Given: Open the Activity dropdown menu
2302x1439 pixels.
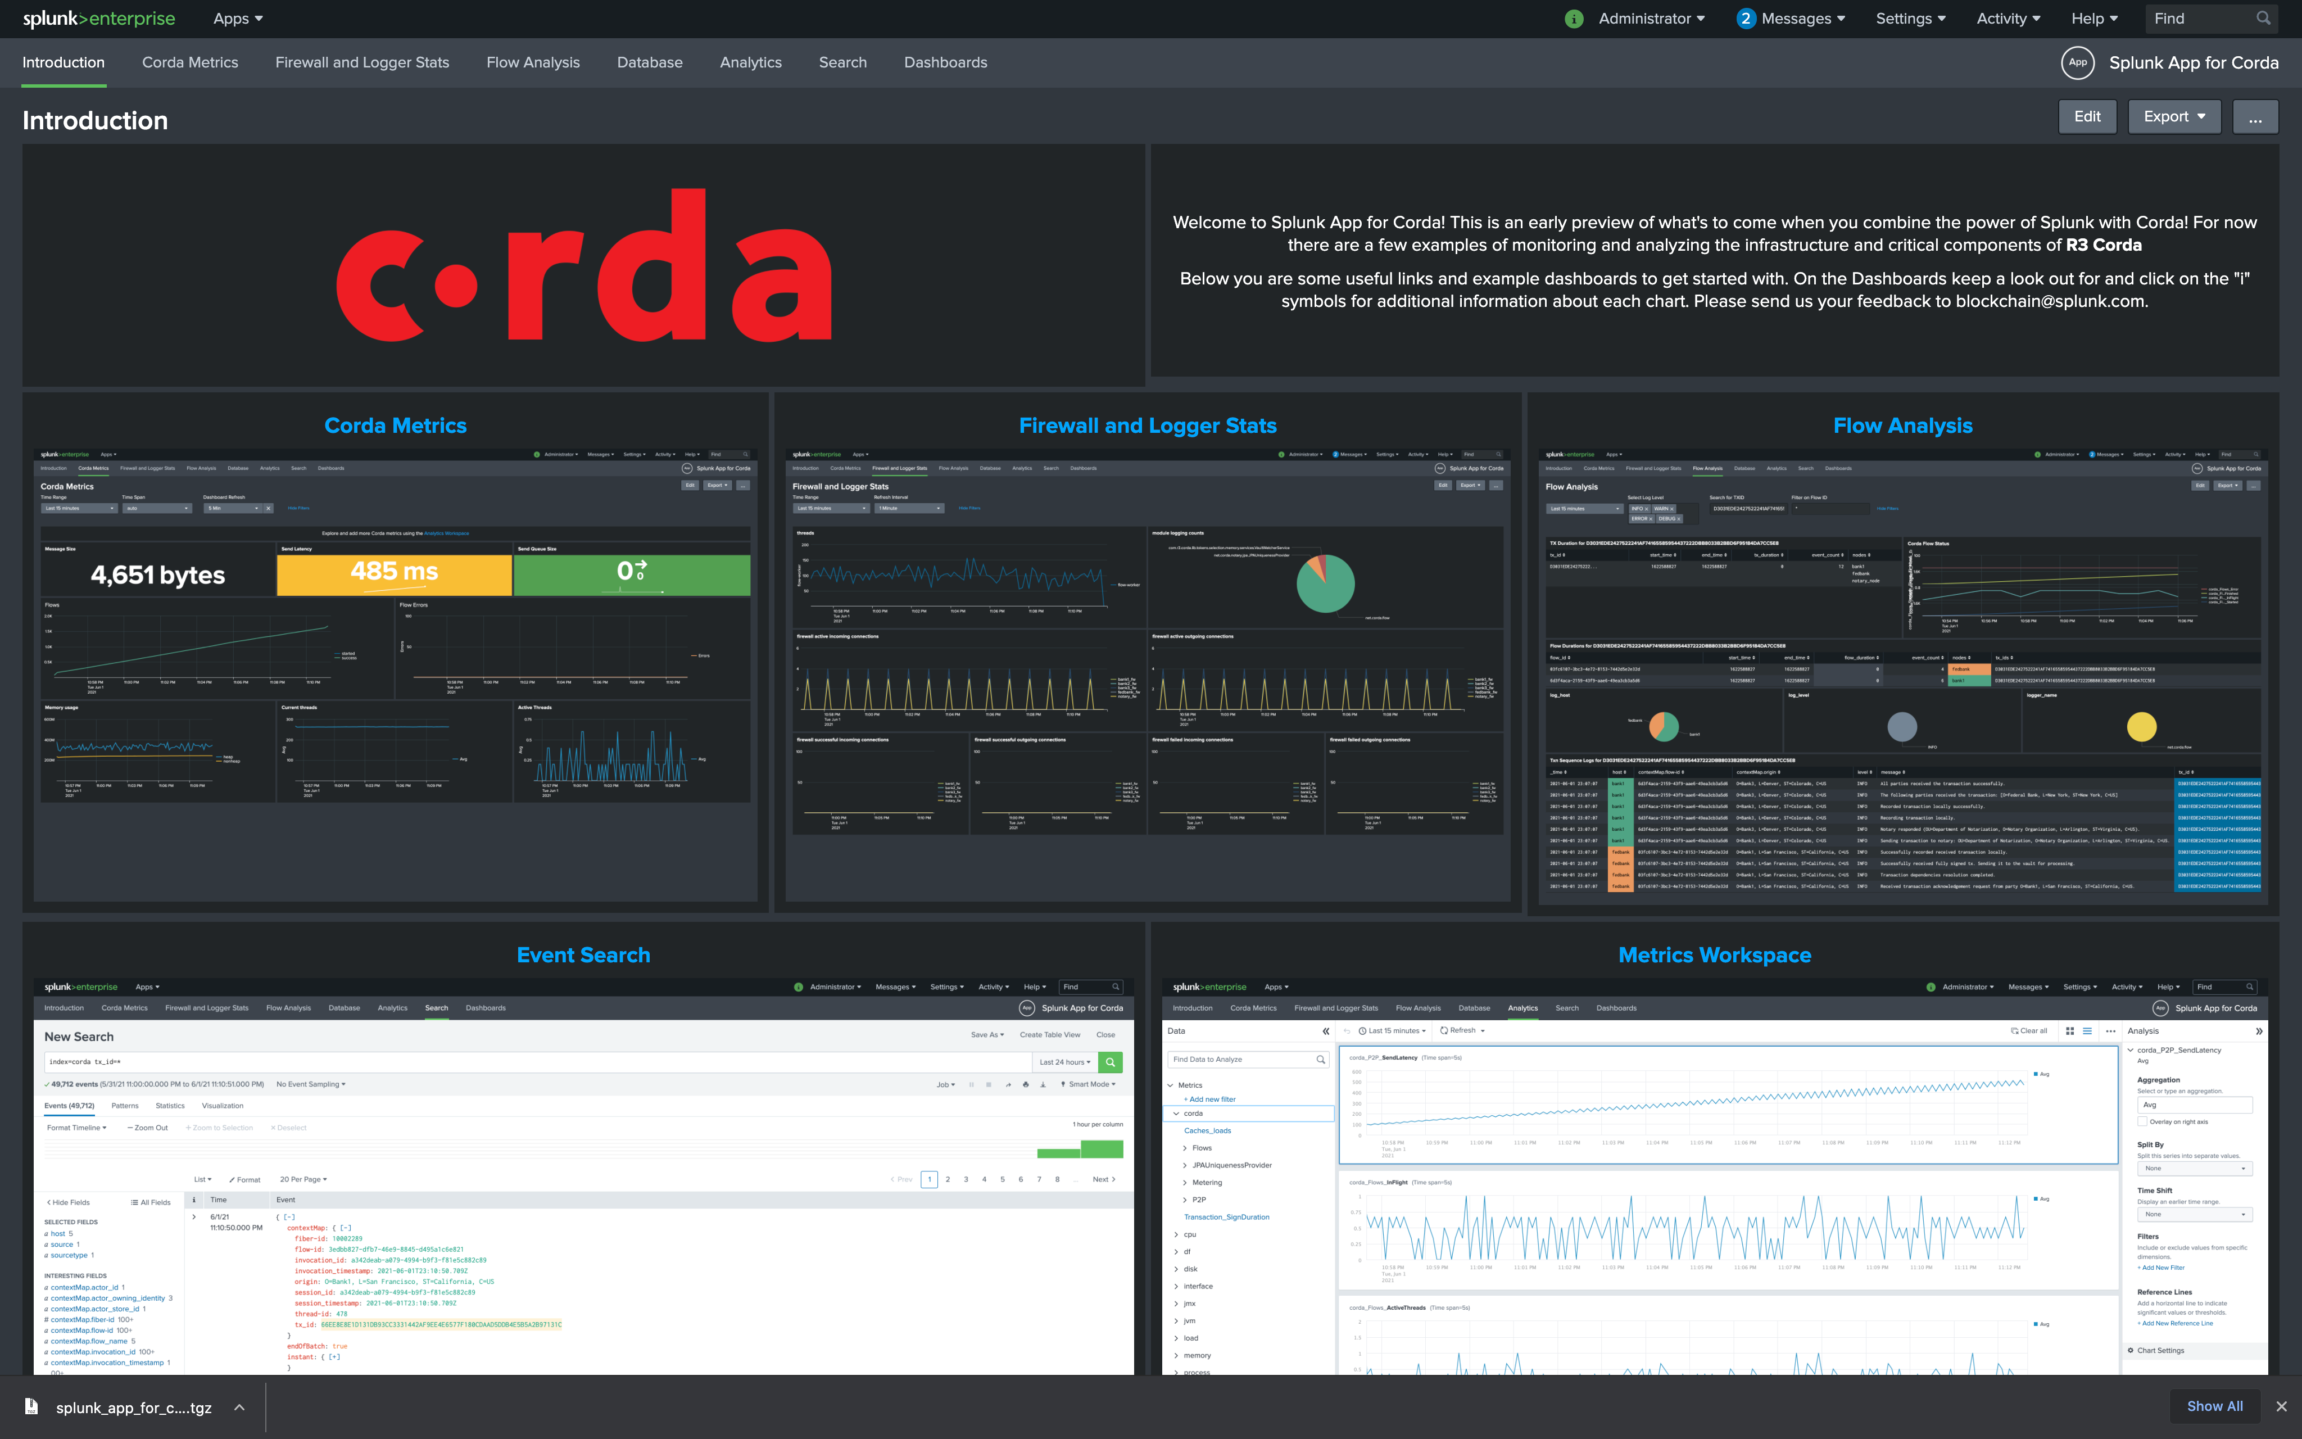Looking at the screenshot, I should pos(2008,19).
